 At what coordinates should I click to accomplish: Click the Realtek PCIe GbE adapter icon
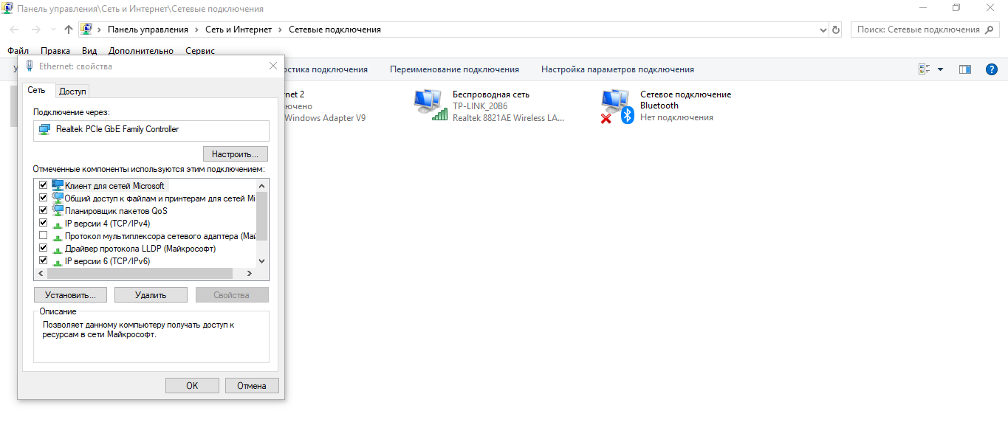click(x=45, y=129)
